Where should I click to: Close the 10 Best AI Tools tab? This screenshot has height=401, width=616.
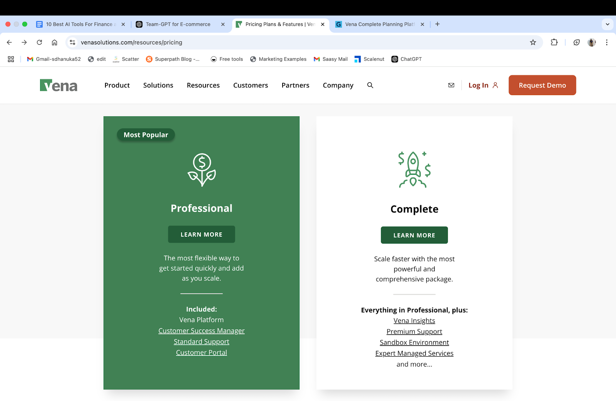pos(123,24)
